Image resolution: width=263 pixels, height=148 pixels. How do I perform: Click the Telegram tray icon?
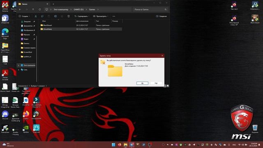(194, 145)
